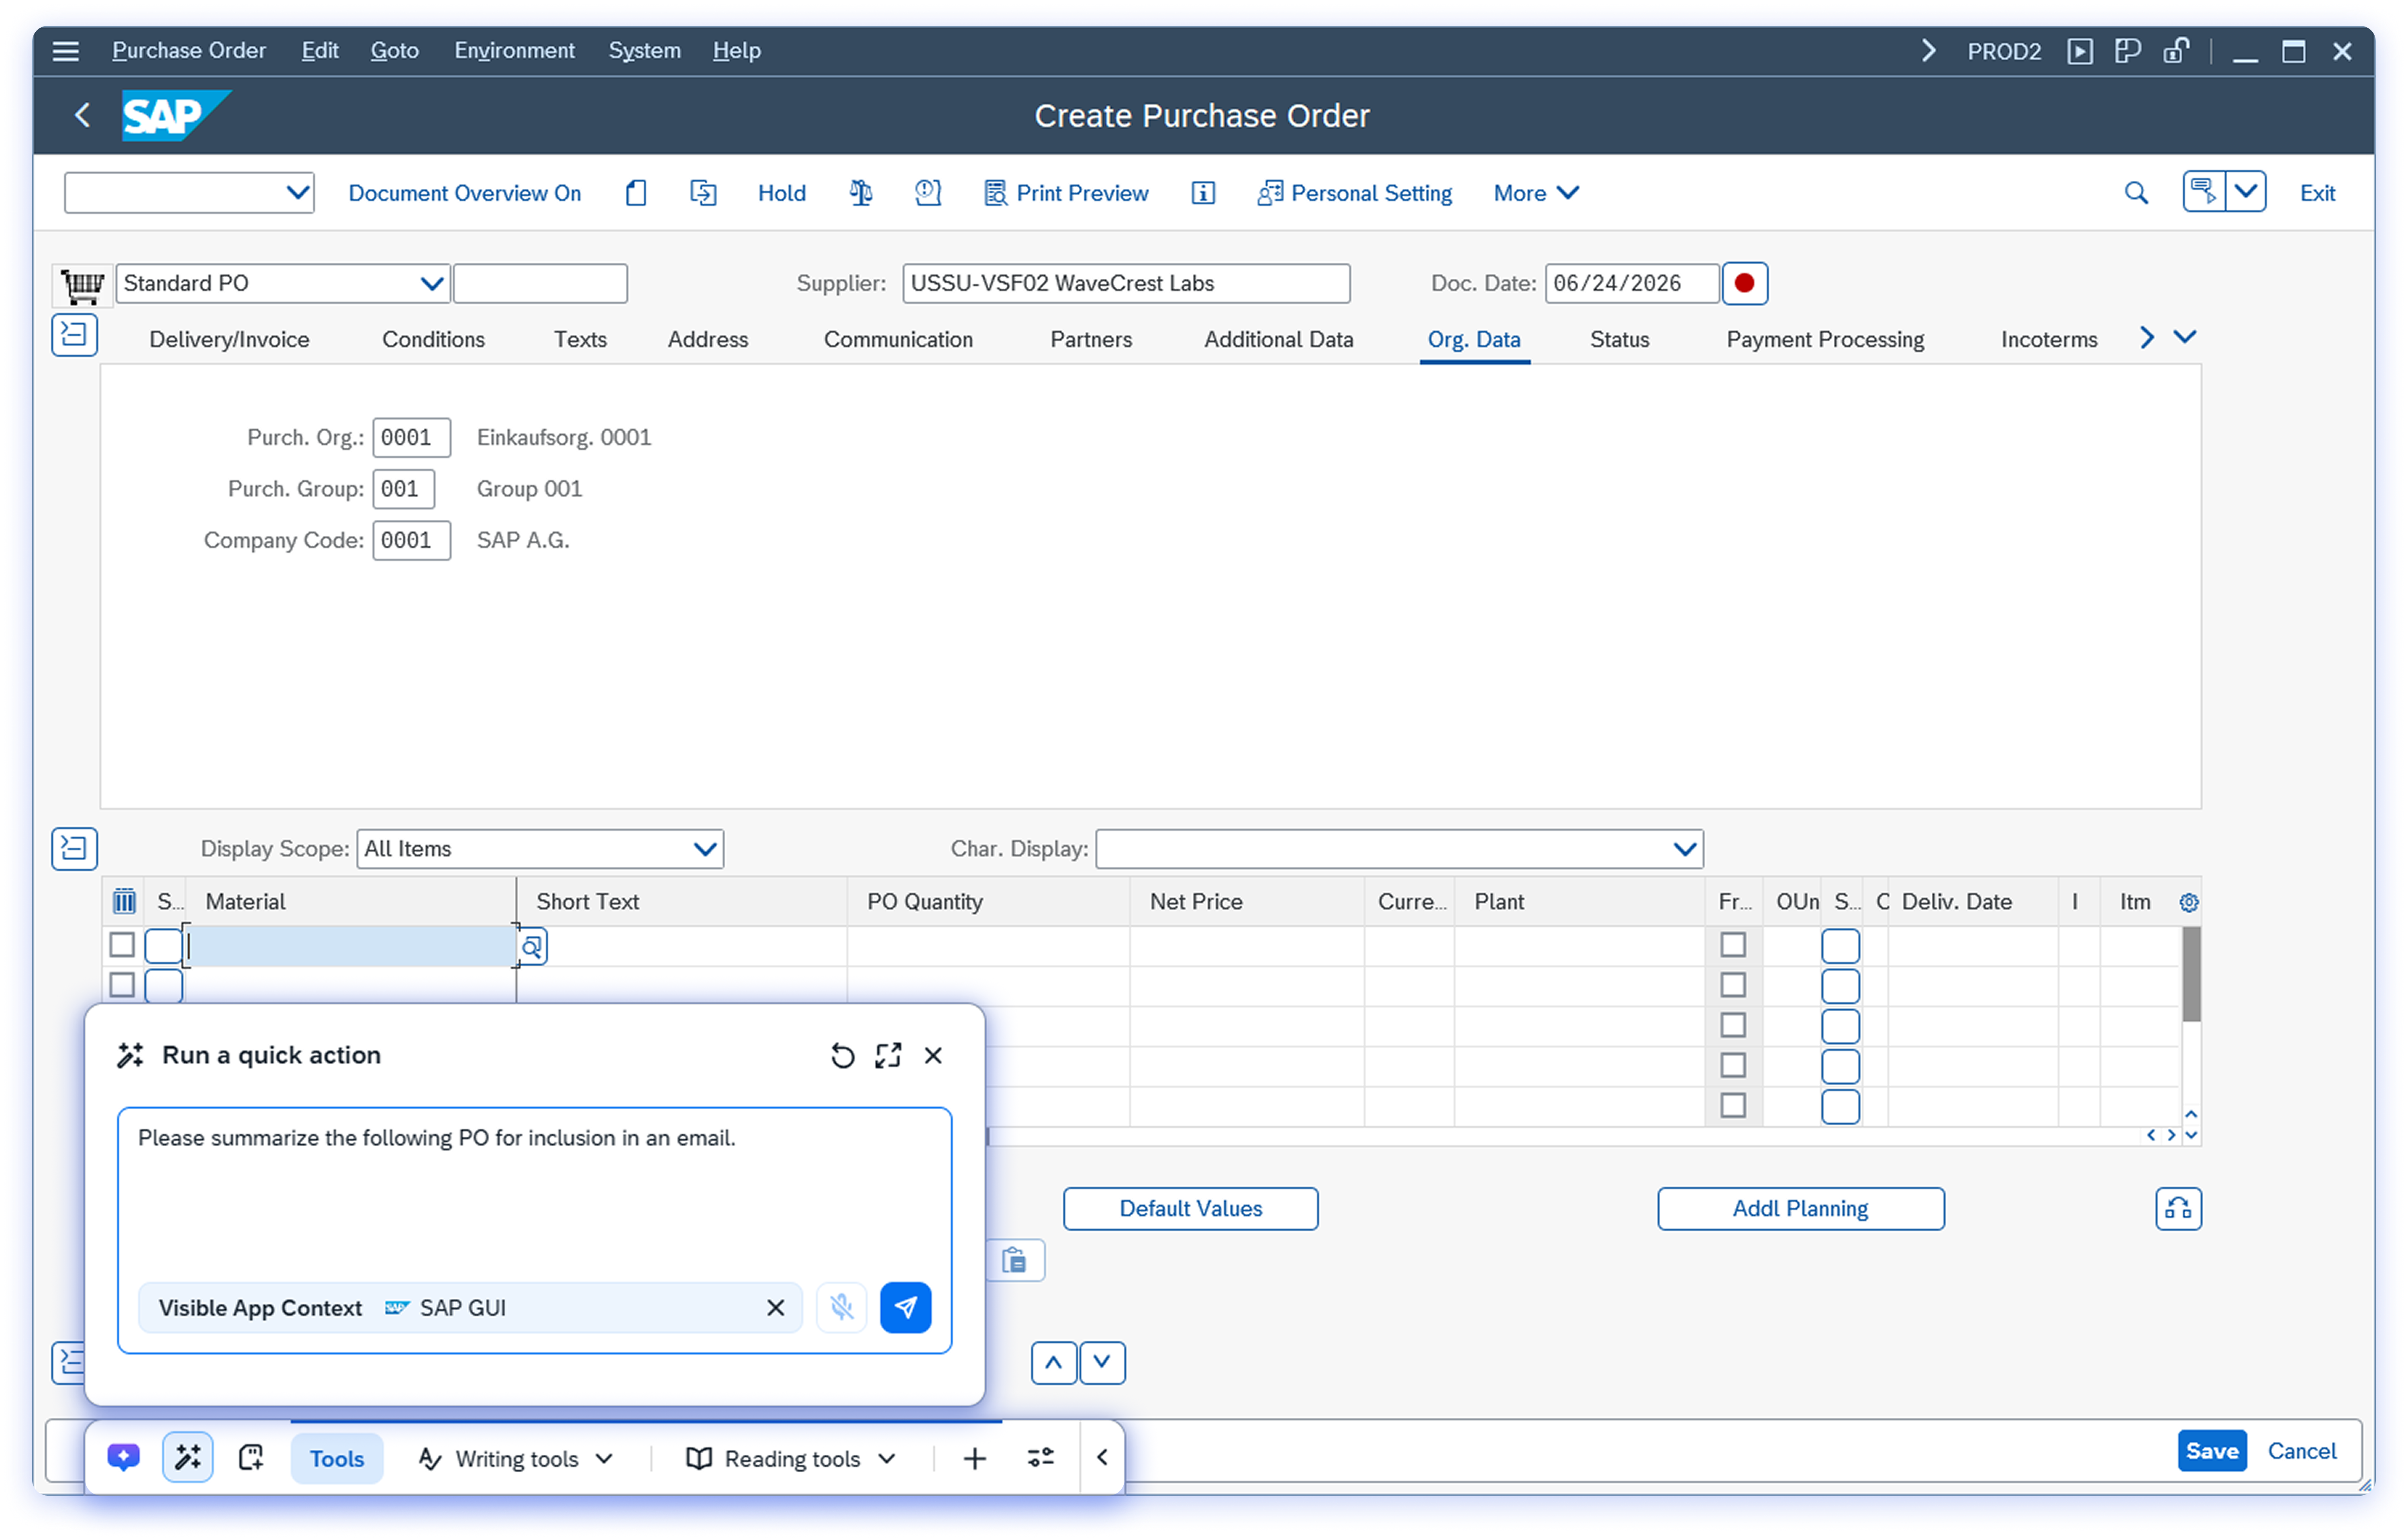Reset the quick action panel
2408x1539 pixels.
tap(842, 1055)
